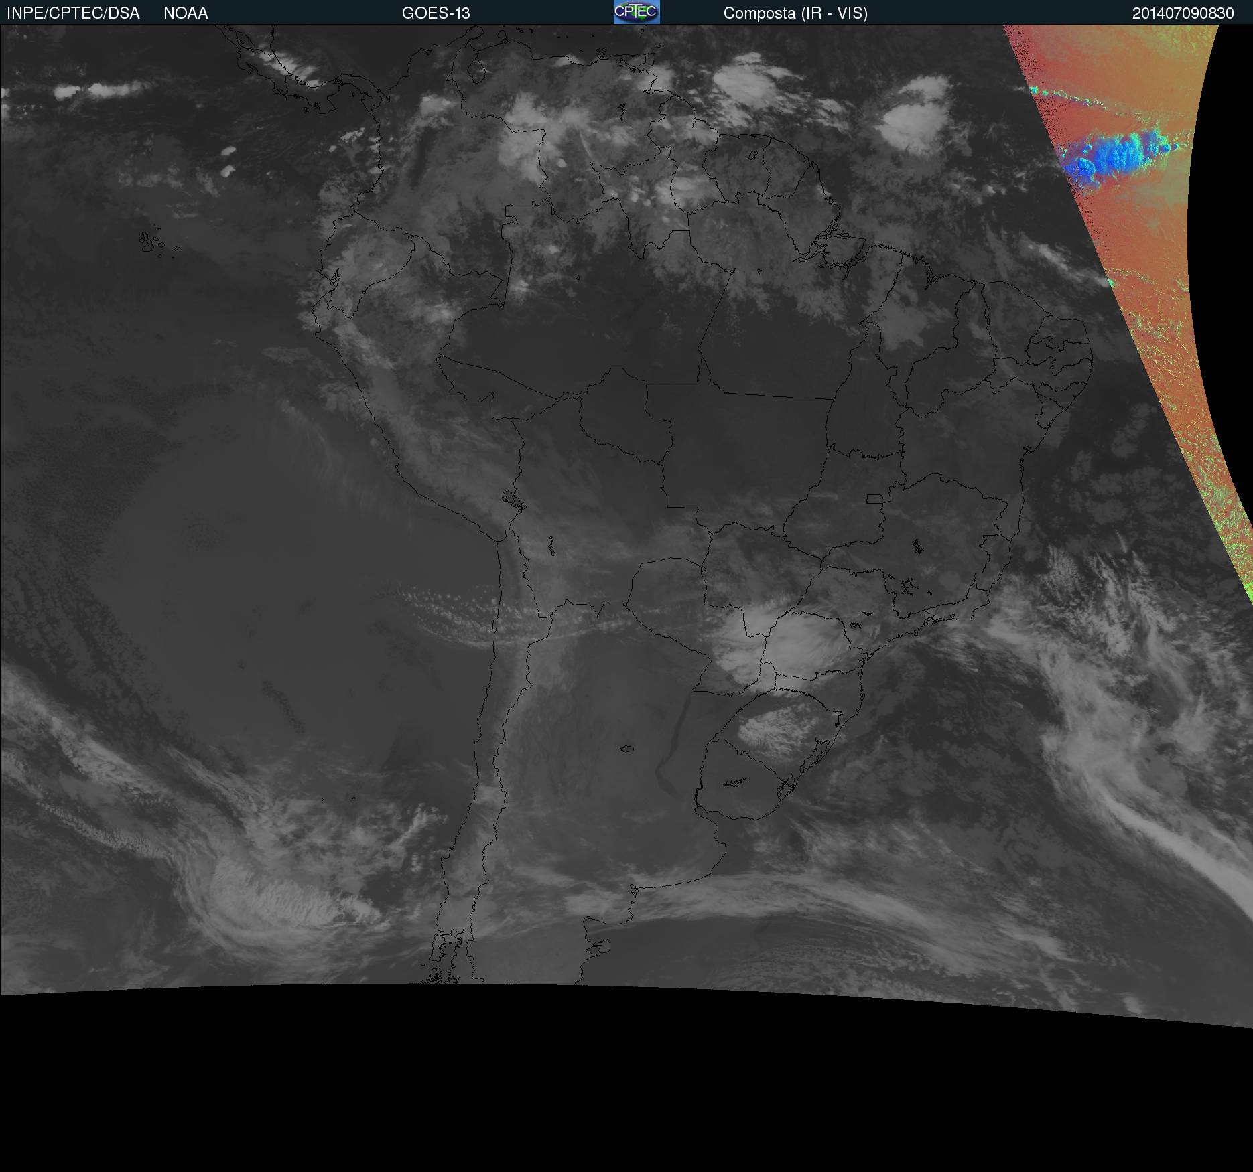This screenshot has height=1172, width=1253.
Task: Click the Composta (IR - VIS) title
Action: pyautogui.click(x=795, y=13)
